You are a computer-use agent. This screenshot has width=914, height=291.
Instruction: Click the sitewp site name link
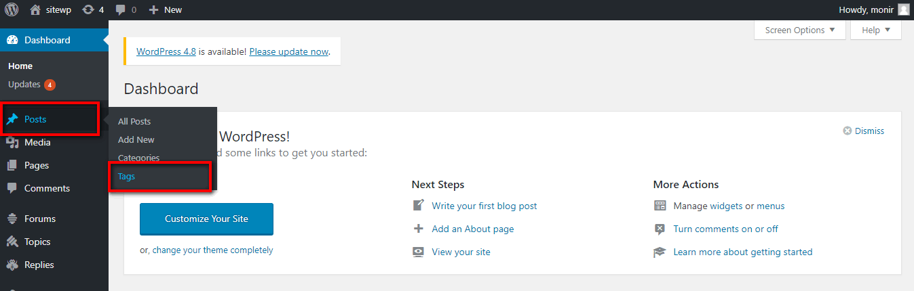tap(58, 9)
